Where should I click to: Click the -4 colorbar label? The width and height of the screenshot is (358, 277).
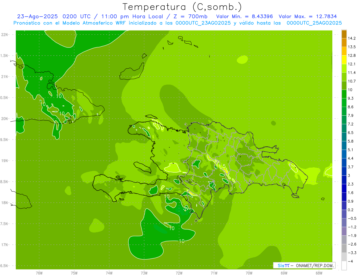350,261
